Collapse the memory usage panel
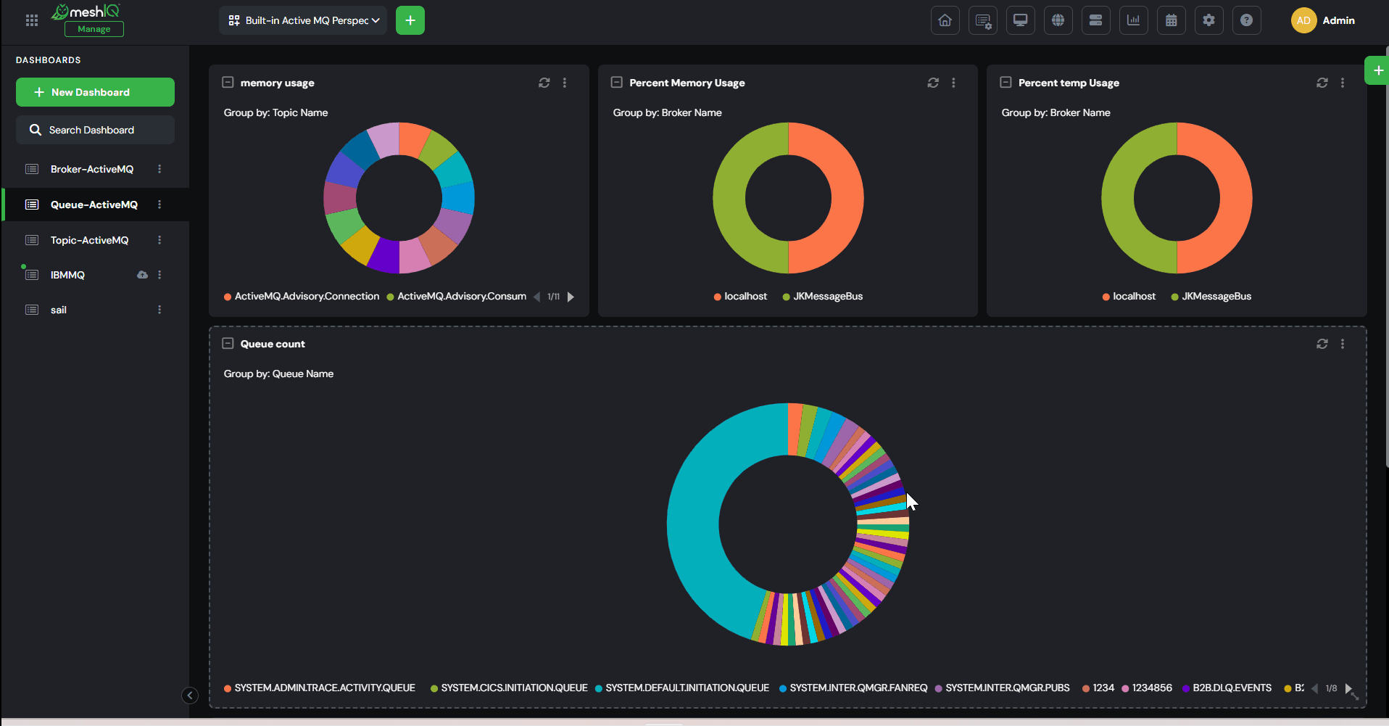This screenshot has width=1389, height=726. click(x=228, y=83)
